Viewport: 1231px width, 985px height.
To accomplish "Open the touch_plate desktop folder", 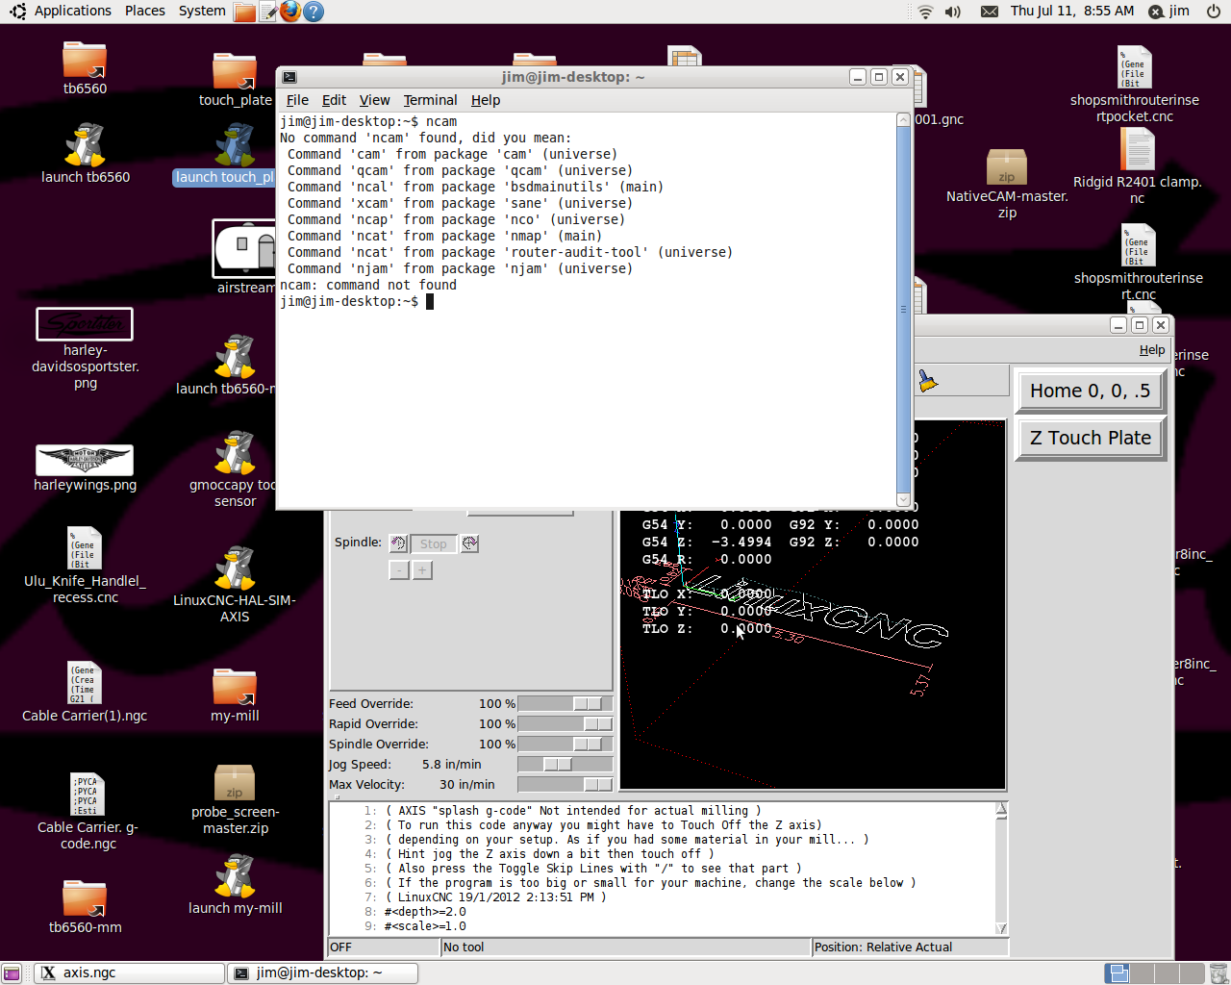I will pyautogui.click(x=235, y=72).
